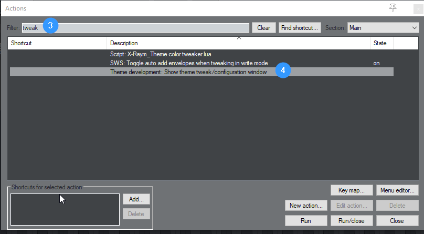
Task: Open the Key map options
Action: pyautogui.click(x=352, y=190)
